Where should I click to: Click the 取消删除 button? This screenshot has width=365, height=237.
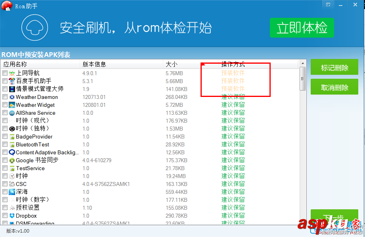pos(334,87)
